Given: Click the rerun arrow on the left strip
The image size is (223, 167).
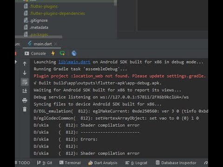Looking at the screenshot, I should pyautogui.click(x=16, y=62).
